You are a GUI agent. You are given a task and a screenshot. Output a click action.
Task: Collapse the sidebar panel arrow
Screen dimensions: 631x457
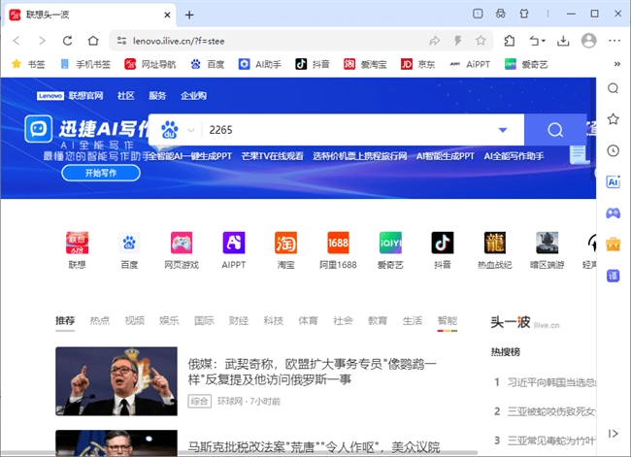click(x=613, y=434)
